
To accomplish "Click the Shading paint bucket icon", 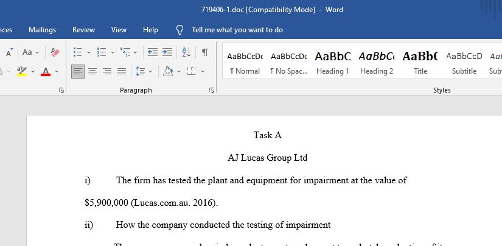I will [x=168, y=71].
